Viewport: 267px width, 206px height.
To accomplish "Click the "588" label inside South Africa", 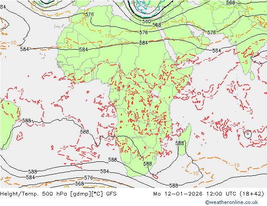I will 147,164.
